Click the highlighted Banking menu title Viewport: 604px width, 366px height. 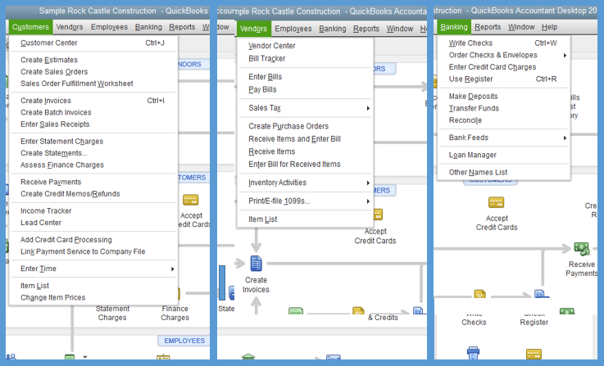[454, 27]
